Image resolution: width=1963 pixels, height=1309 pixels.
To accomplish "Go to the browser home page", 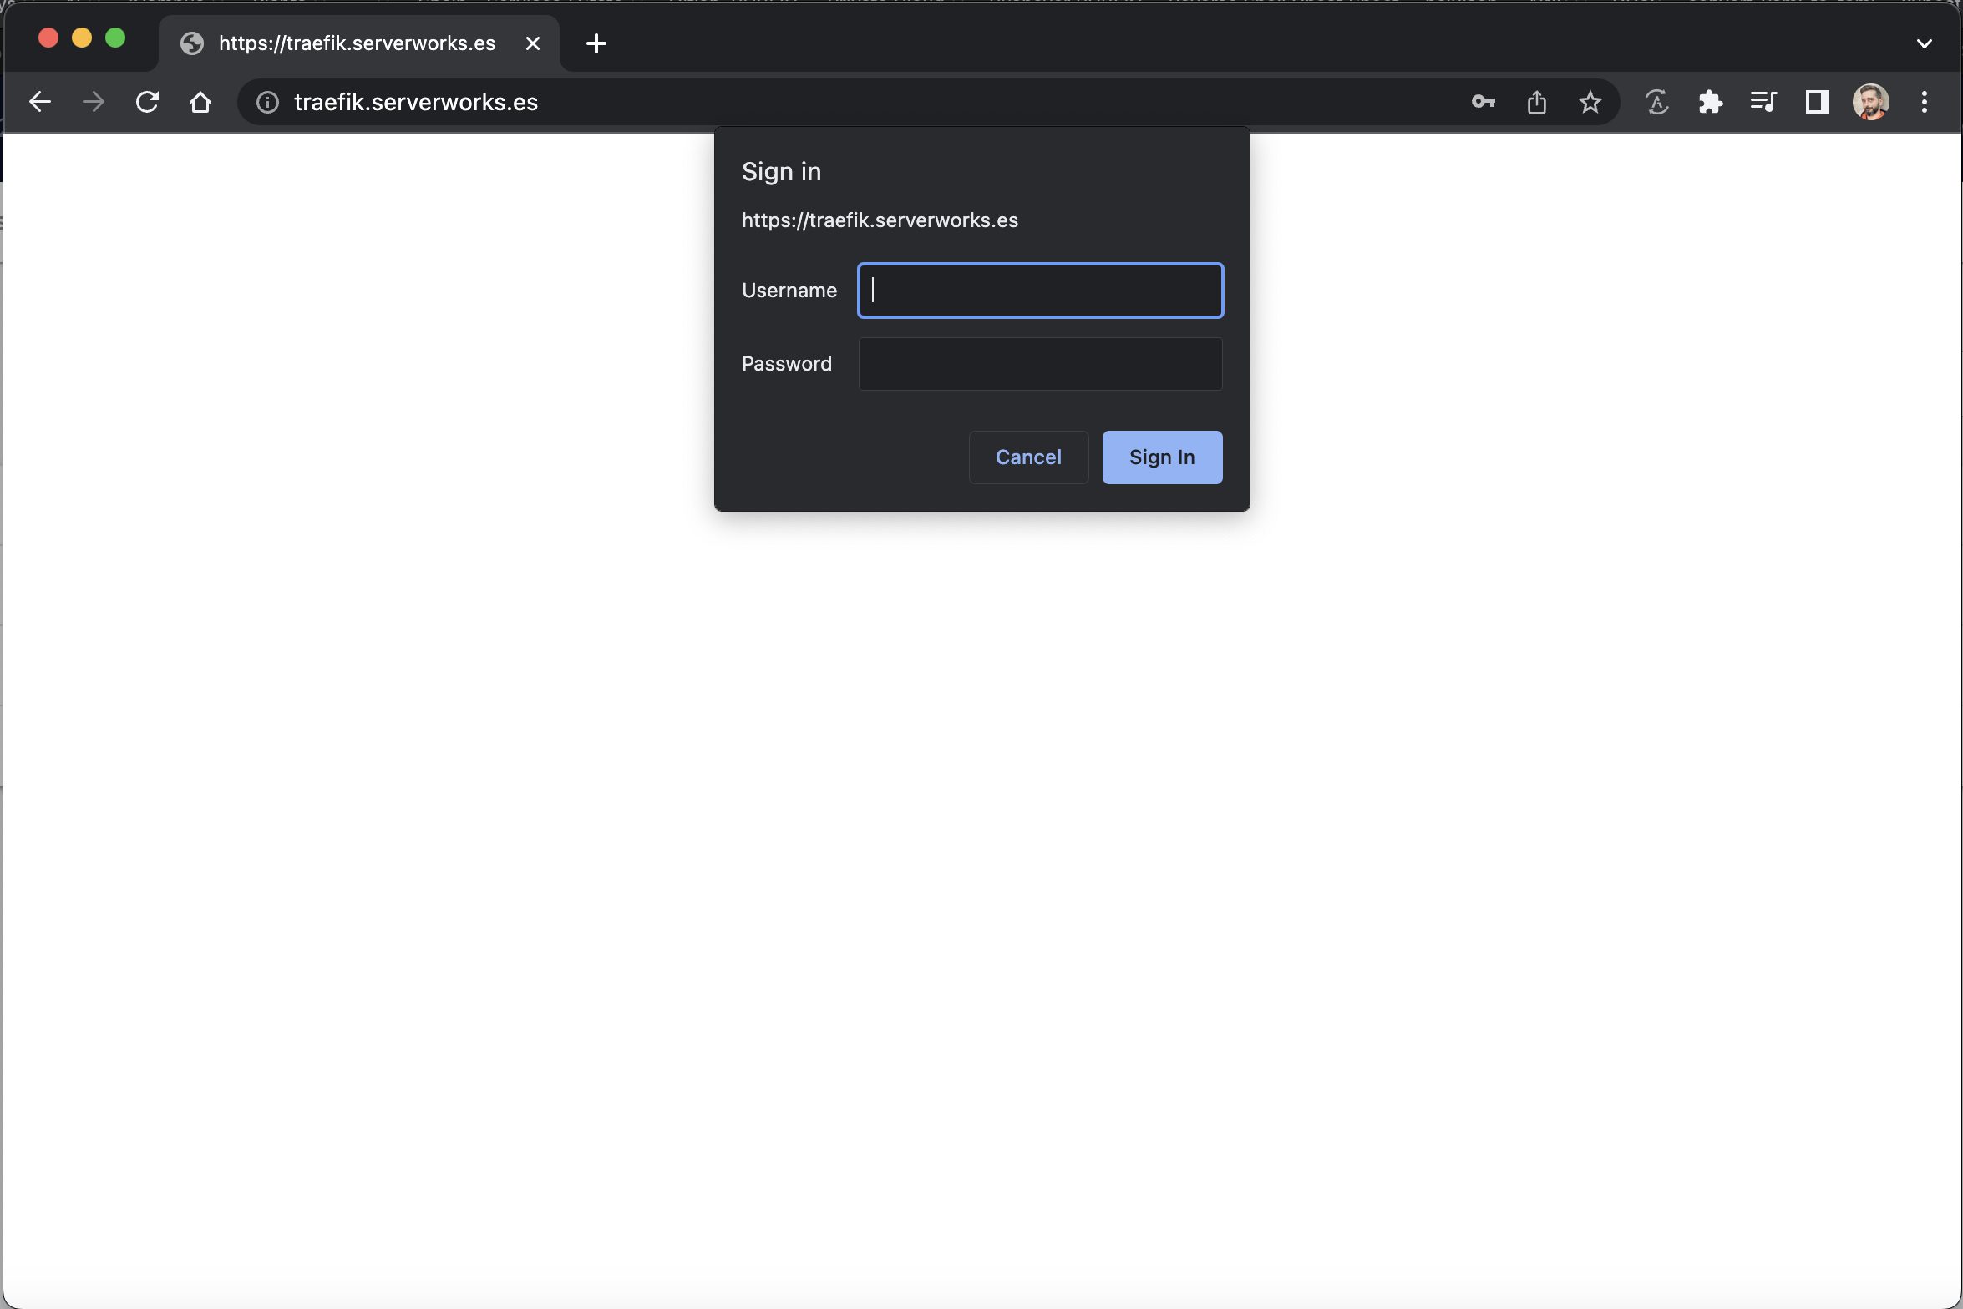I will click(x=200, y=102).
